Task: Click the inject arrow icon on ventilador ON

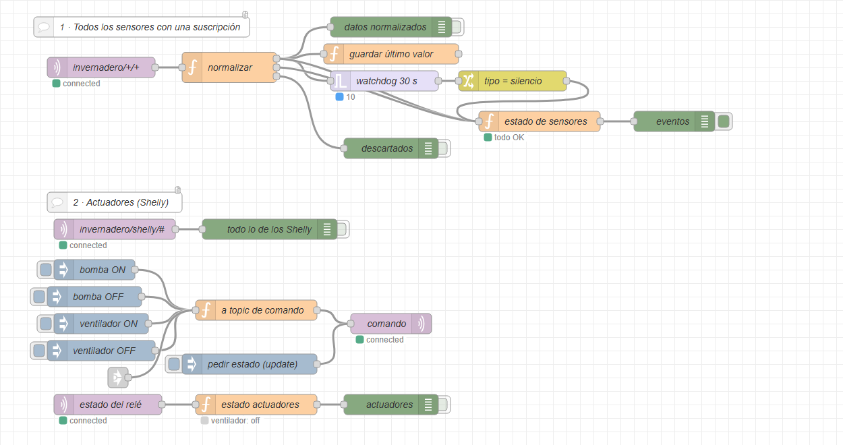Action: [64, 324]
